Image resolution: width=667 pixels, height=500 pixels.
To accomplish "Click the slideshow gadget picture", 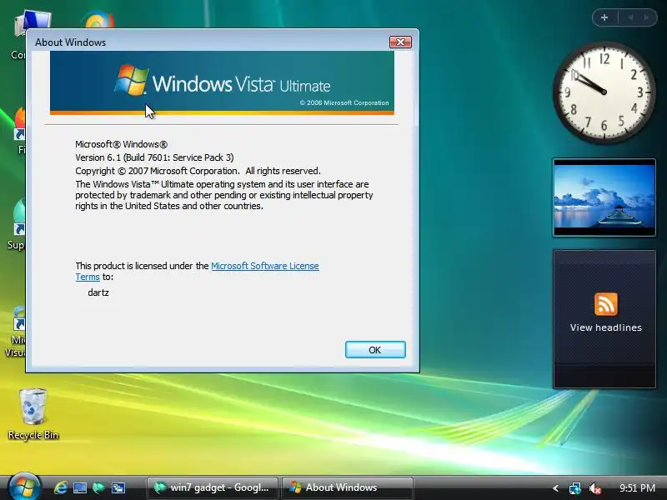I will [604, 197].
